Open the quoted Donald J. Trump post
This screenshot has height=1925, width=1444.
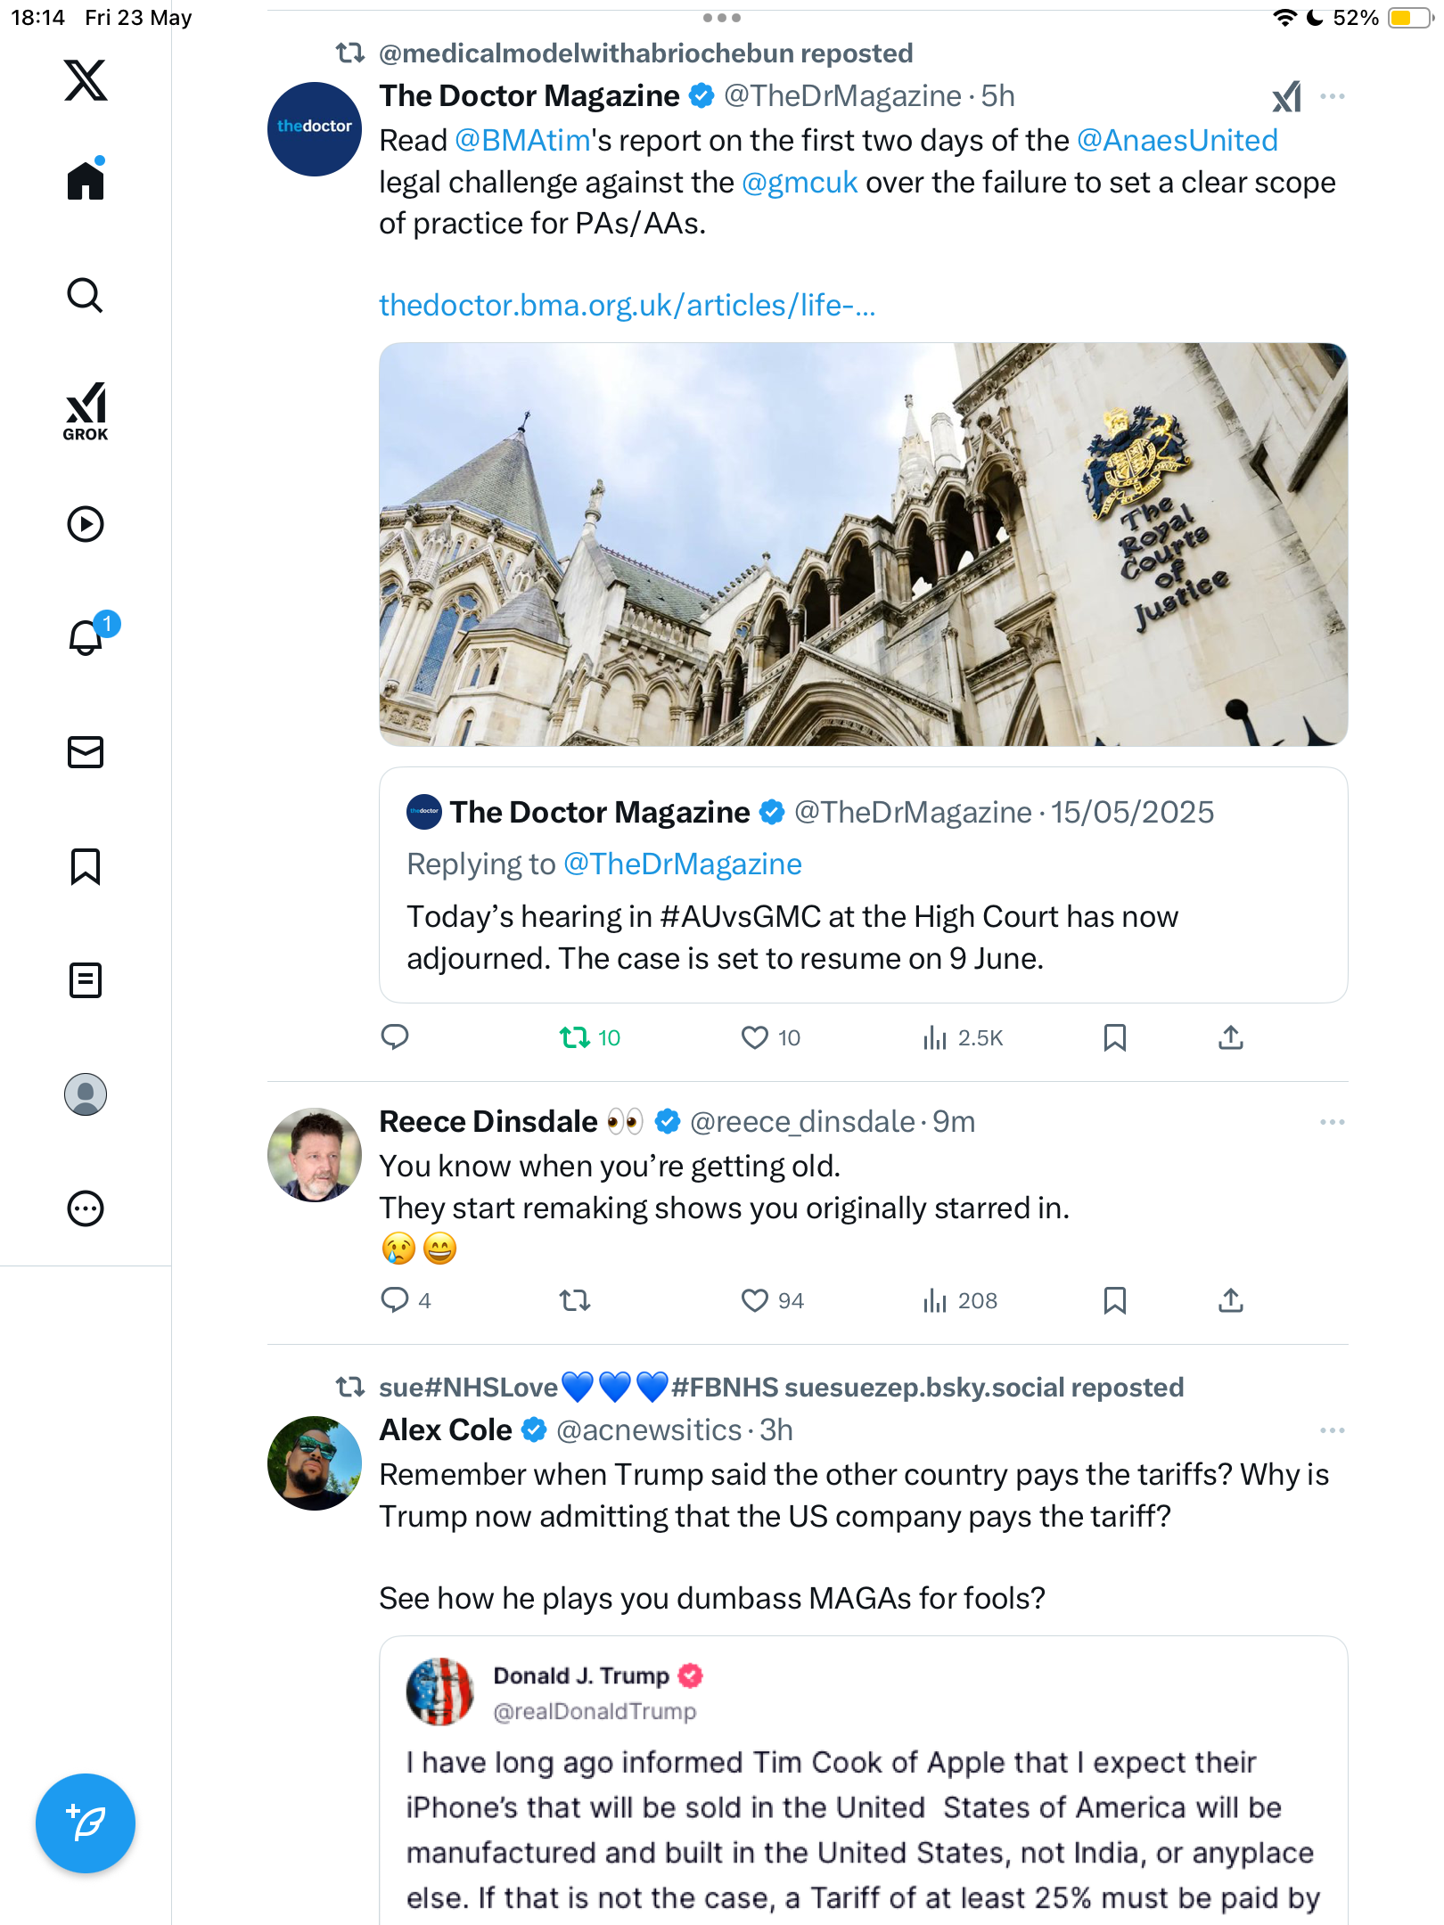coord(863,1781)
